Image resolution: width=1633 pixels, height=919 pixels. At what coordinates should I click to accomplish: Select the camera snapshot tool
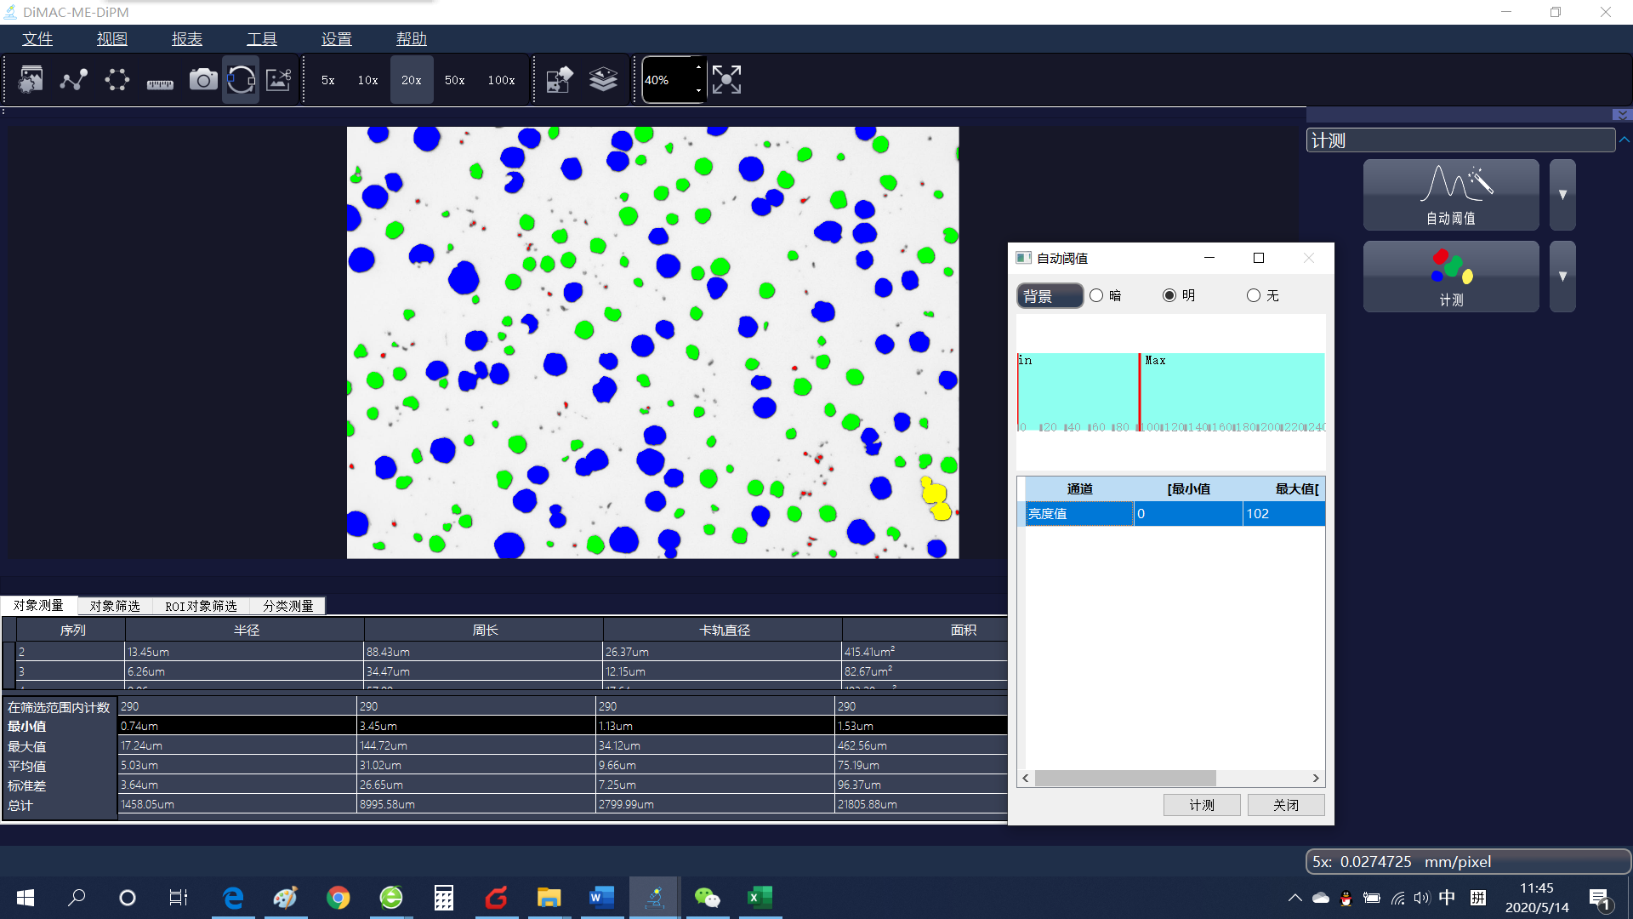tap(202, 79)
